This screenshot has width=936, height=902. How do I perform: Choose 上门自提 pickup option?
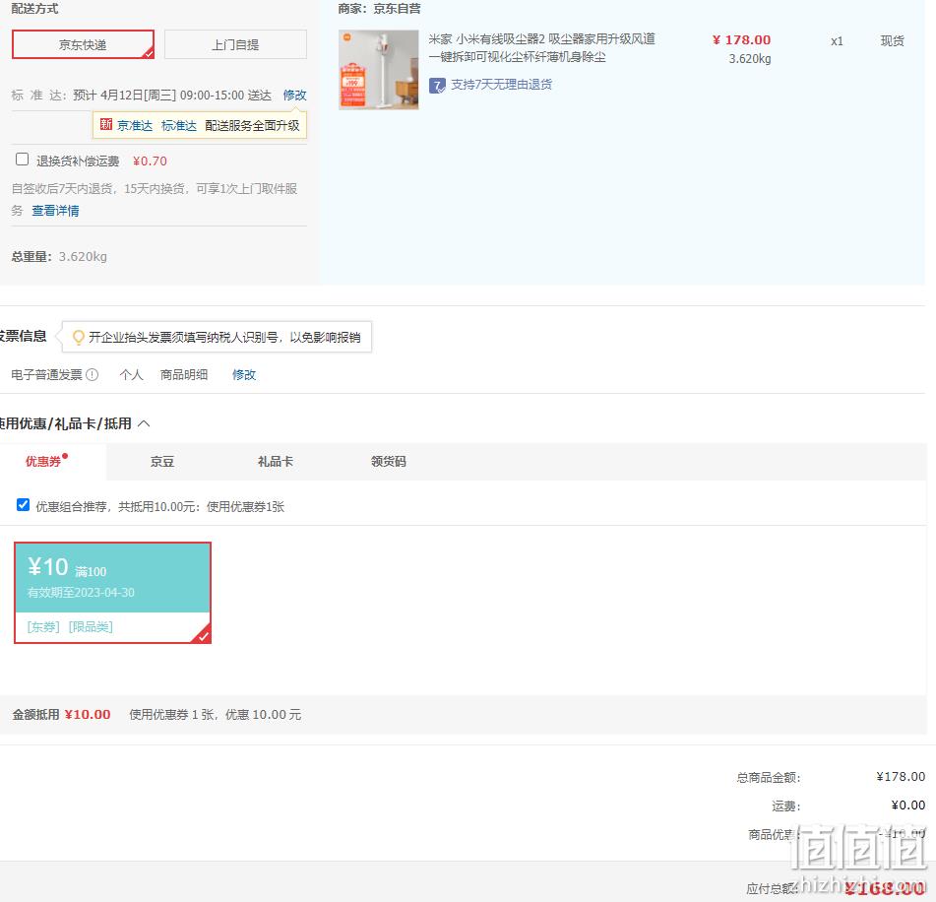coord(235,44)
